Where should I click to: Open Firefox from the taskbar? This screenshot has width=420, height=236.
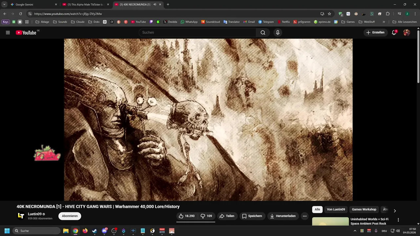tap(85, 231)
